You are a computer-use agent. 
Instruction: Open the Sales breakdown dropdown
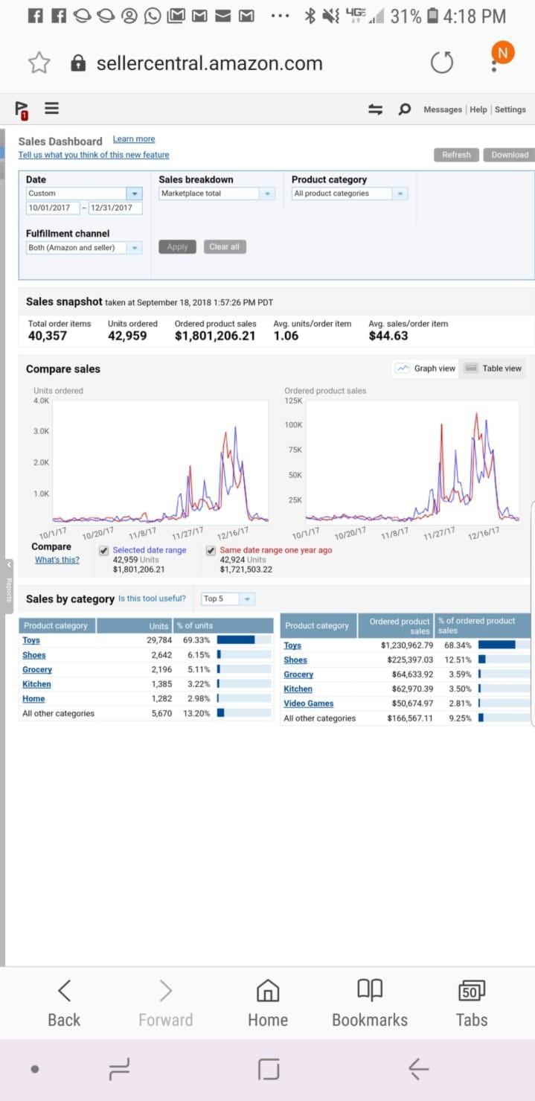coord(217,194)
